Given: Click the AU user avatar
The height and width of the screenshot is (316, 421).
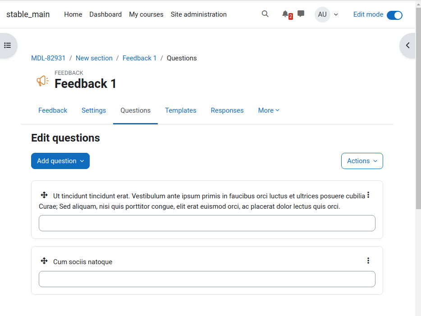Looking at the screenshot, I should (x=322, y=14).
